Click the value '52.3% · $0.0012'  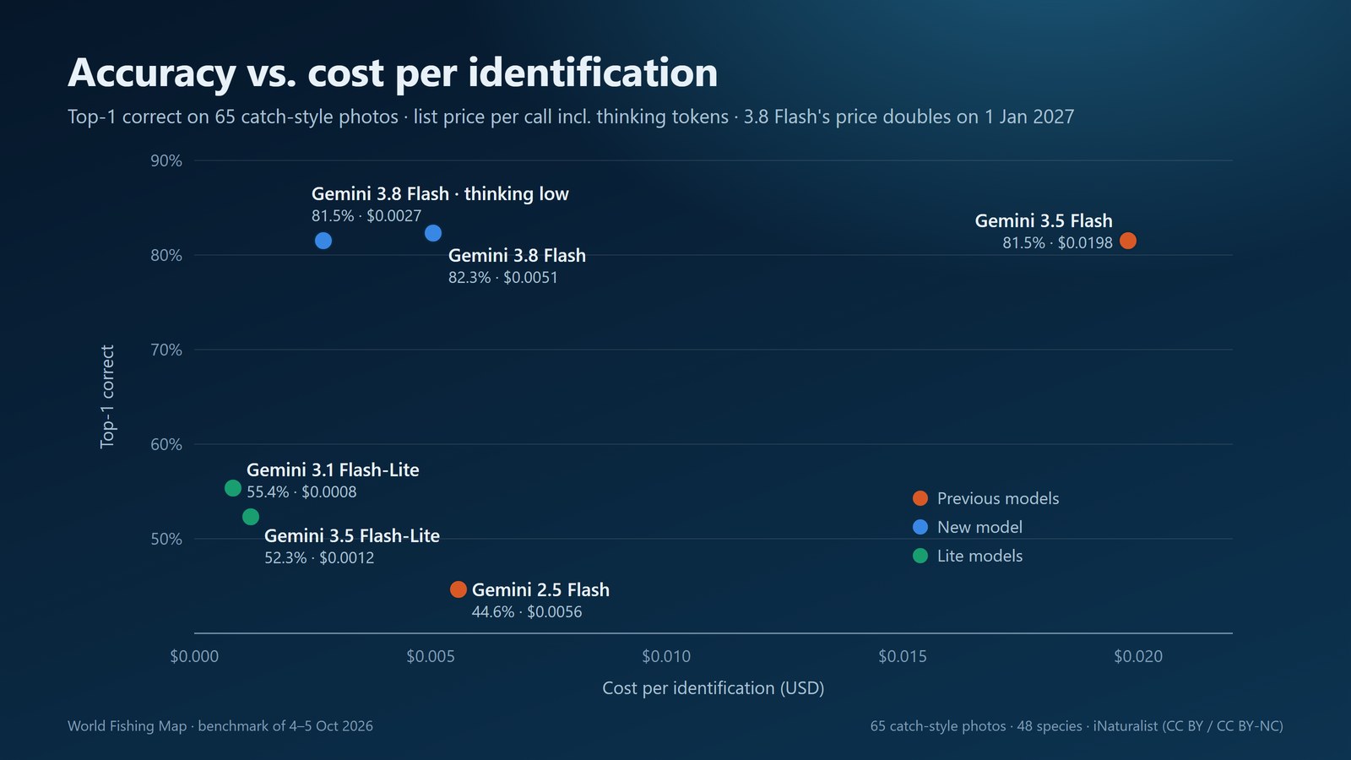click(319, 557)
